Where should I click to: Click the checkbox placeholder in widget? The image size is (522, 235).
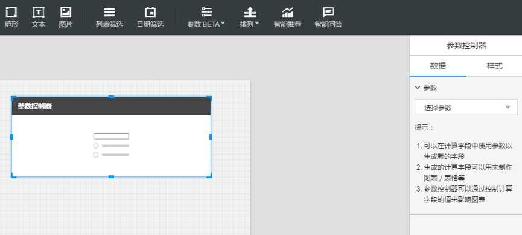96,155
